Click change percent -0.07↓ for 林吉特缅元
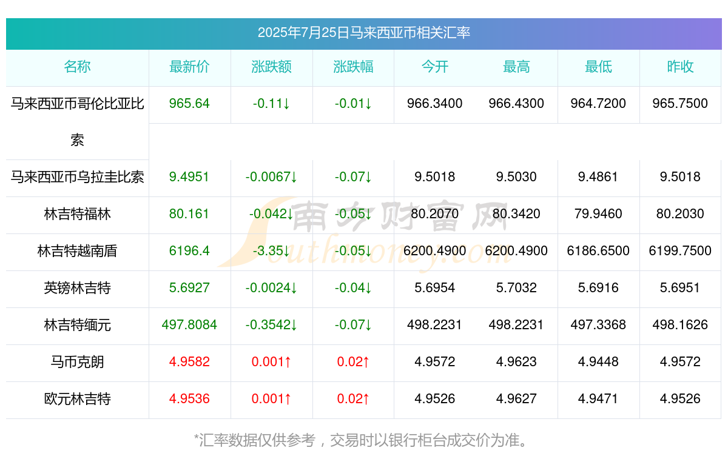 tap(353, 325)
